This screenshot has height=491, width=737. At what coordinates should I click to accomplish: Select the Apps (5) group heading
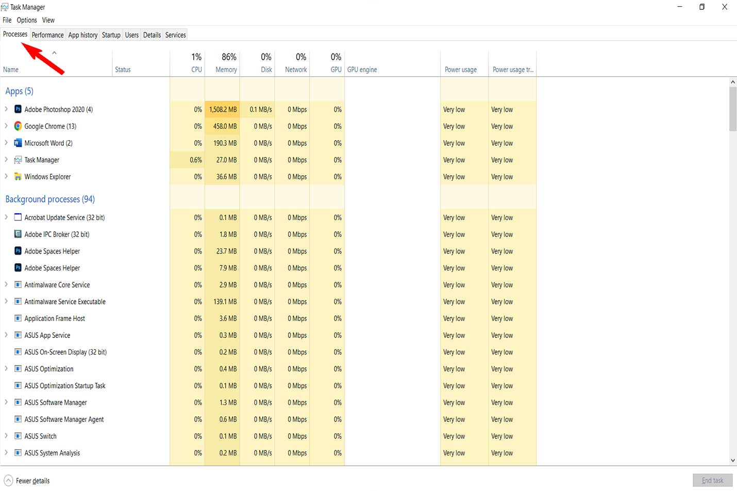pyautogui.click(x=19, y=91)
